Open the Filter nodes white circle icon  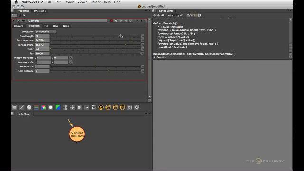pos(51,107)
